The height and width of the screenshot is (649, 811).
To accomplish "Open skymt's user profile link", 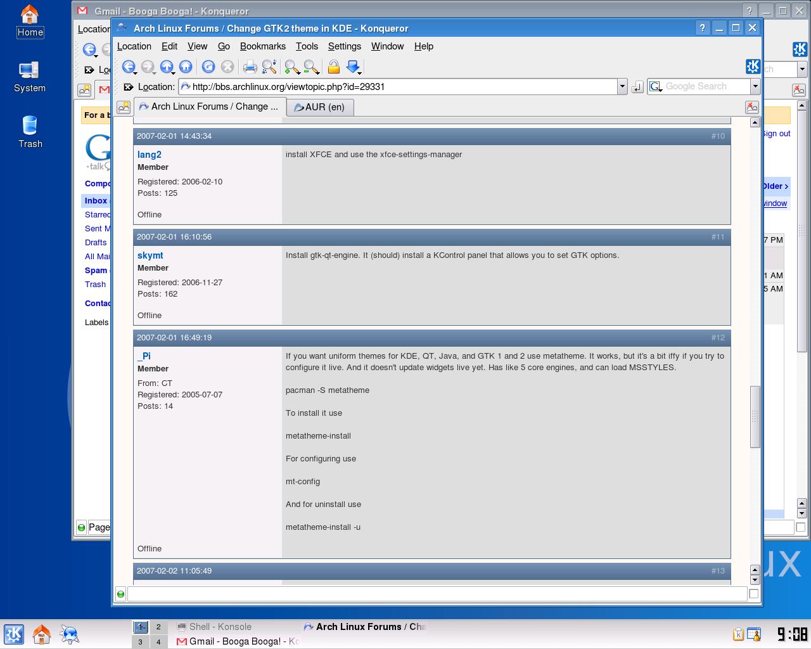I will click(x=150, y=255).
